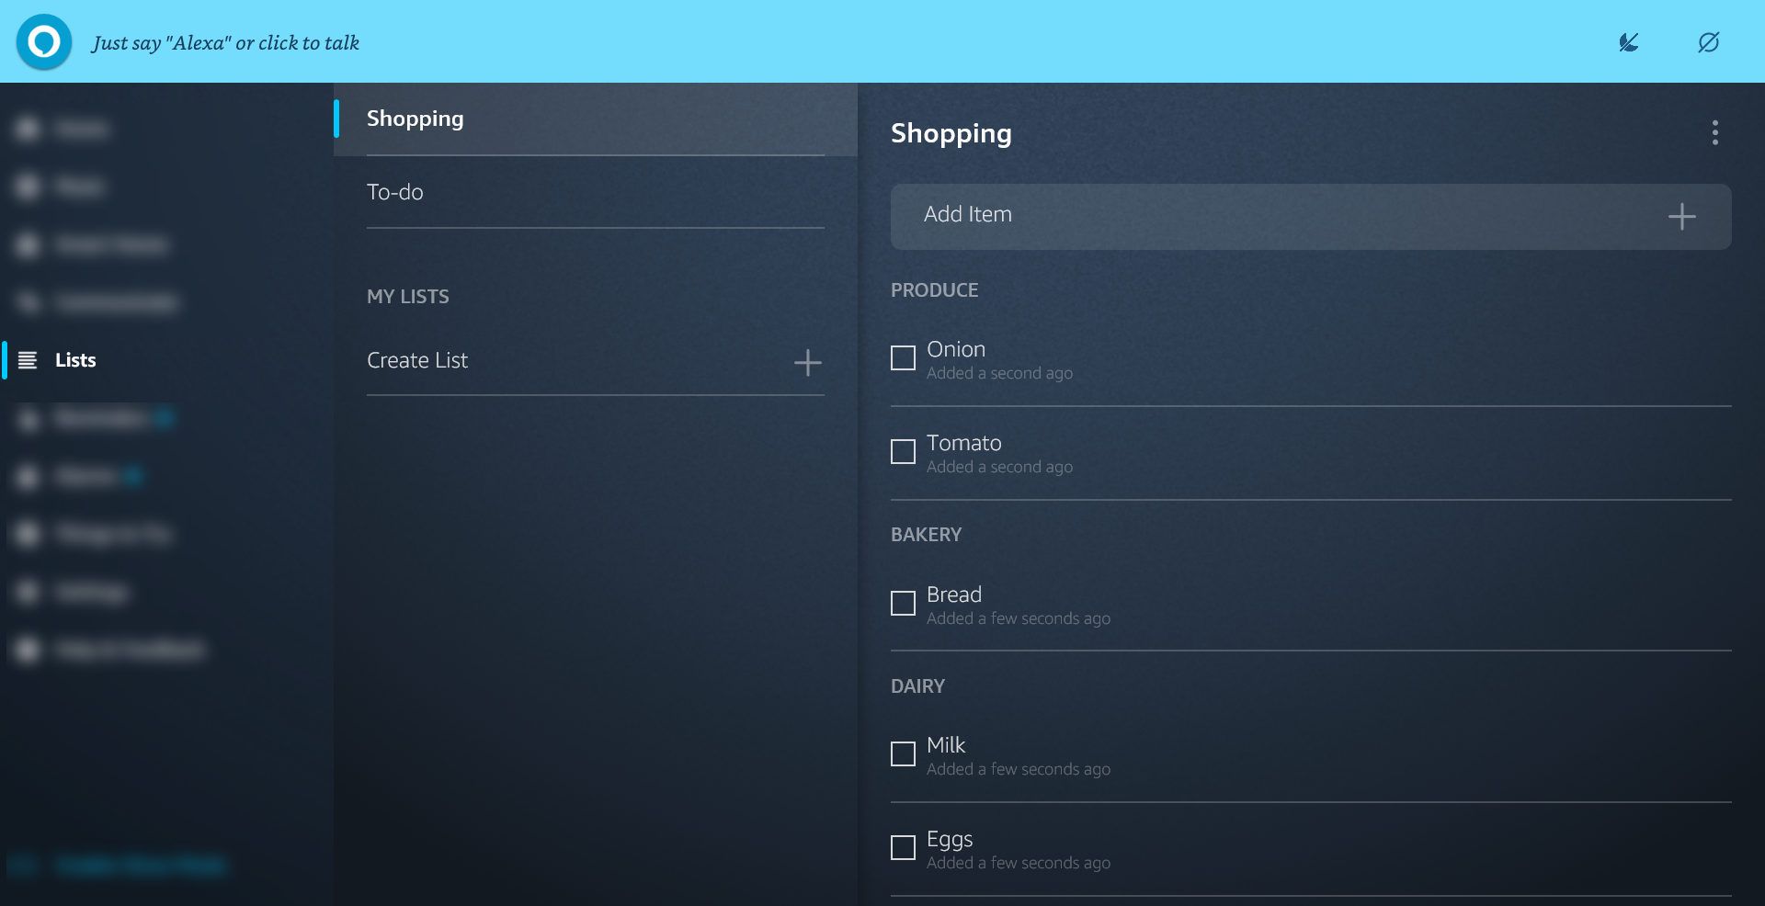This screenshot has height=906, width=1765.
Task: Select the Shopping list in the list panel
Action: click(x=596, y=119)
